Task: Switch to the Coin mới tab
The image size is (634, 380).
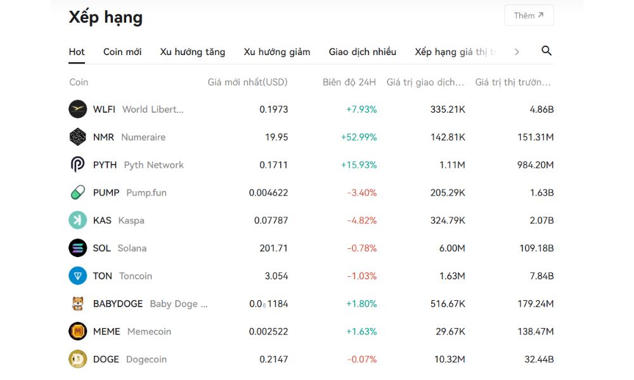Action: pos(122,51)
